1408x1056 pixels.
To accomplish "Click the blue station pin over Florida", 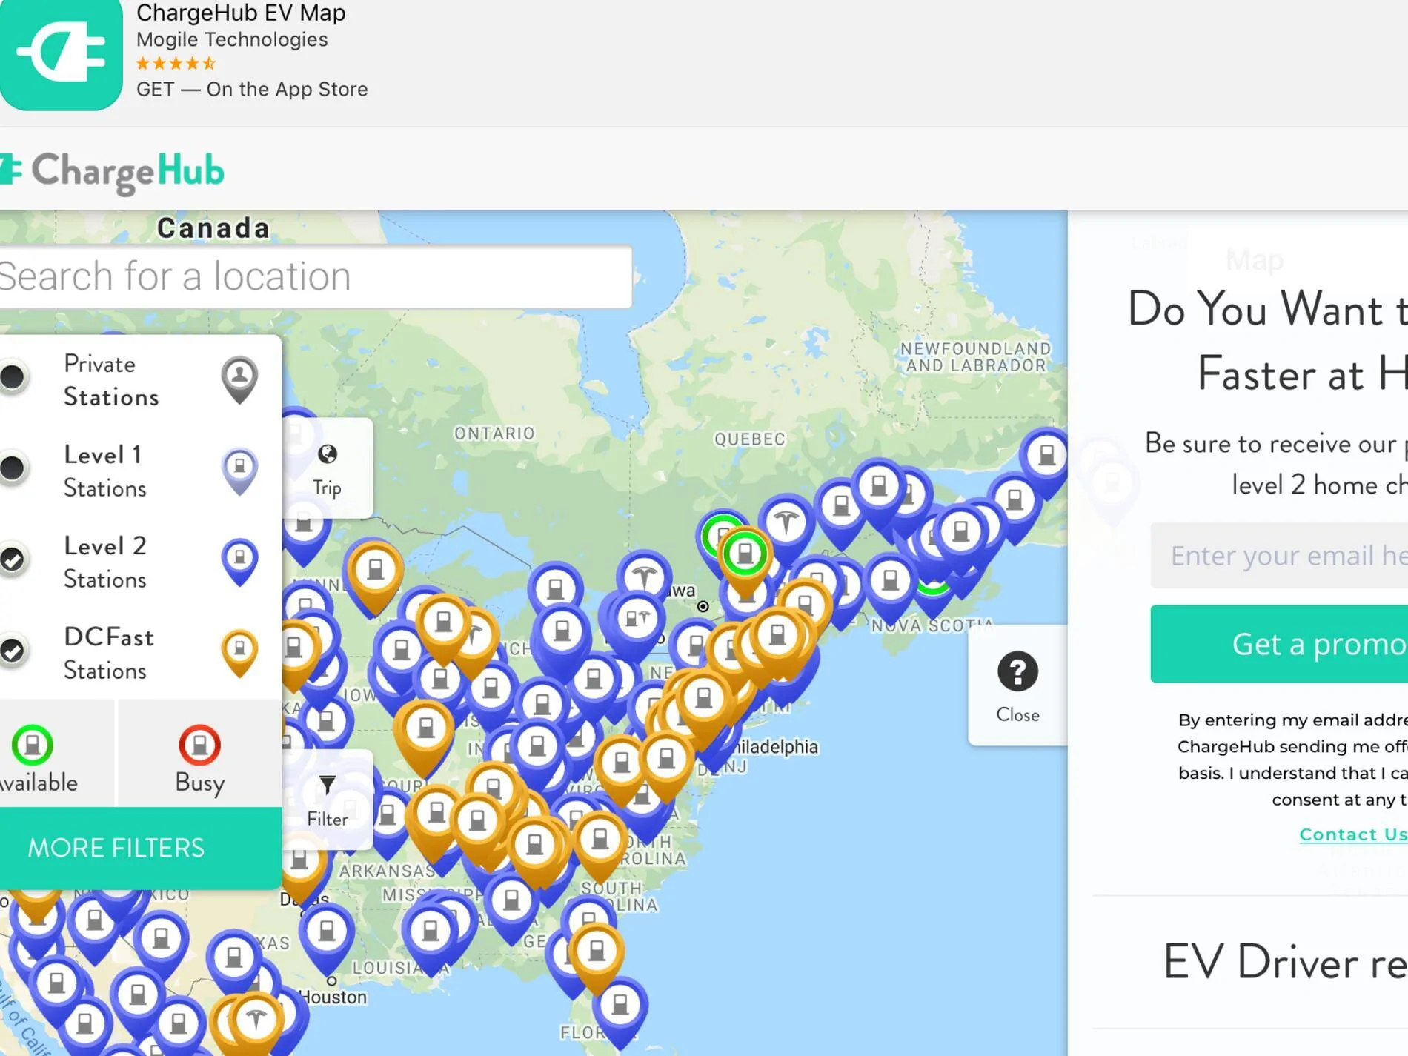I will (620, 1009).
